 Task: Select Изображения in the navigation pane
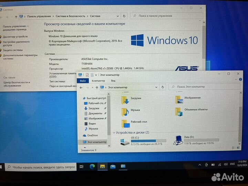[95, 118]
